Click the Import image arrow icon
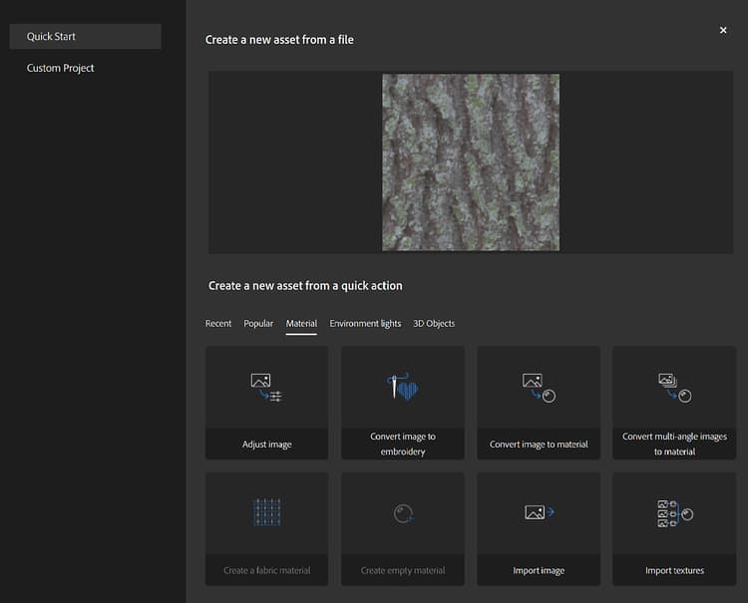 [x=539, y=512]
